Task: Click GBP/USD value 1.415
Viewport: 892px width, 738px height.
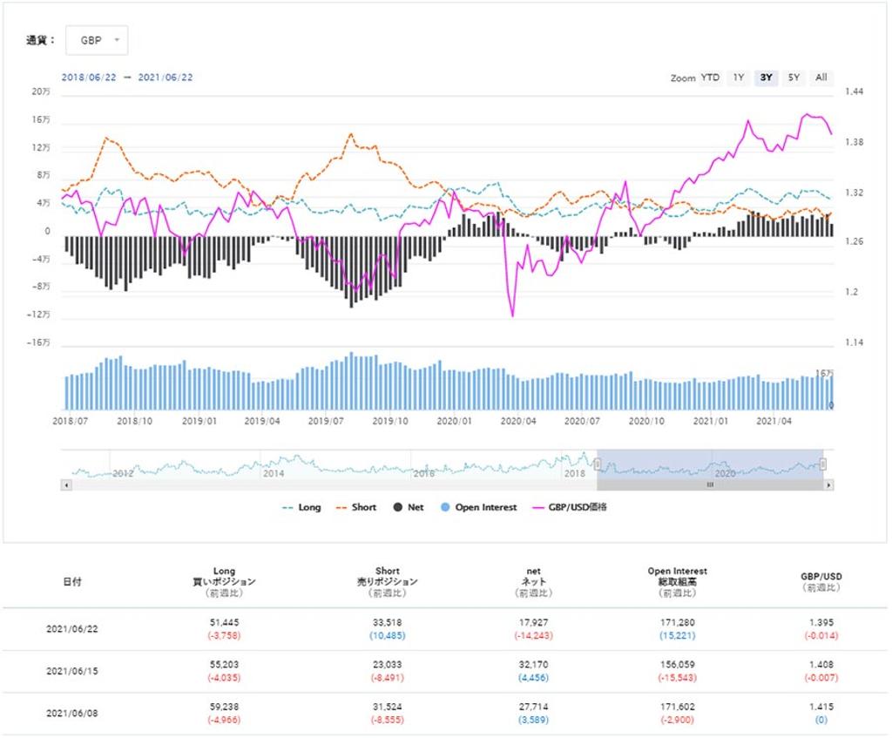Action: click(x=821, y=707)
